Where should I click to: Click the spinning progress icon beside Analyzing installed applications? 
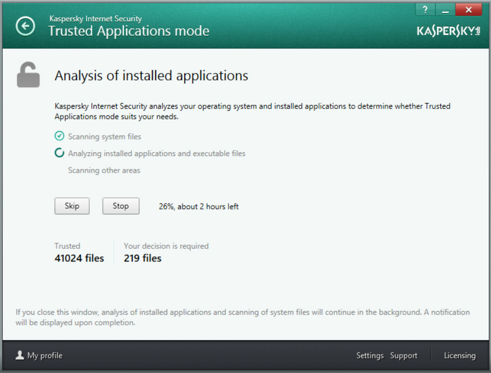tap(59, 153)
